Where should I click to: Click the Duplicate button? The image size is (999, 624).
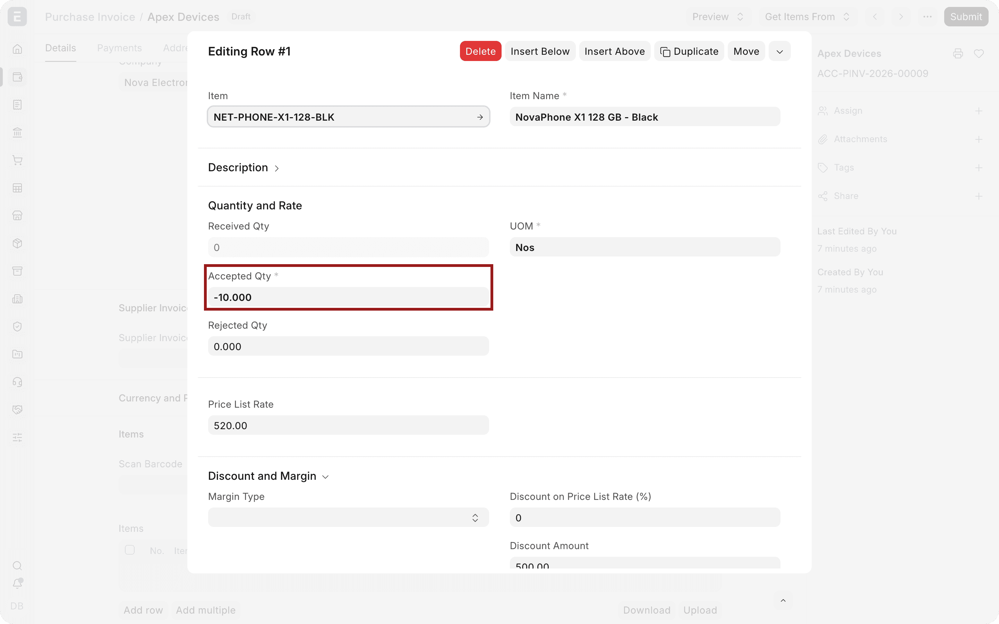coord(689,52)
